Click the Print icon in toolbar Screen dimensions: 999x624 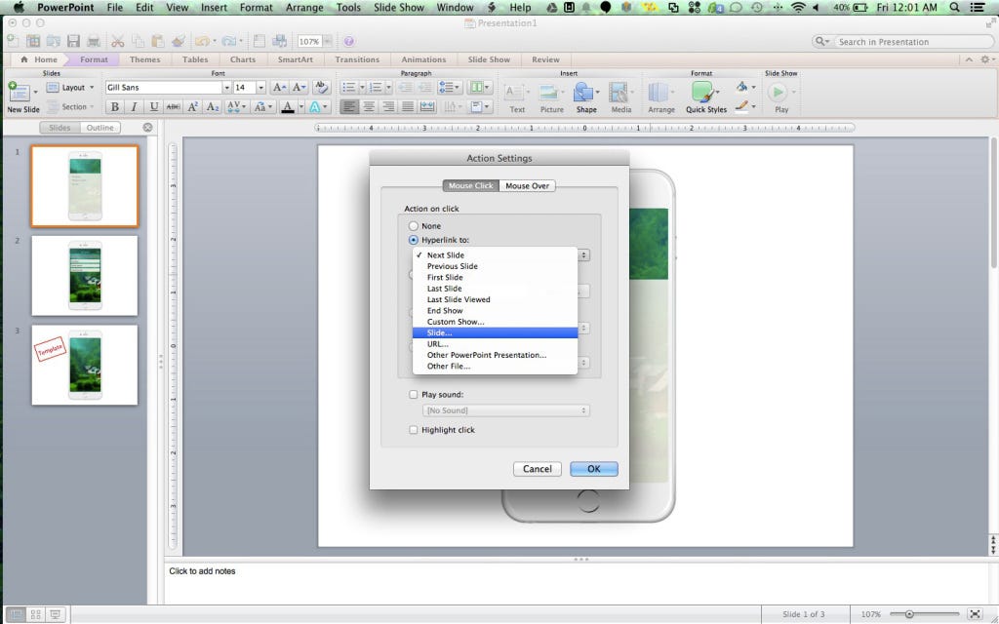(94, 41)
